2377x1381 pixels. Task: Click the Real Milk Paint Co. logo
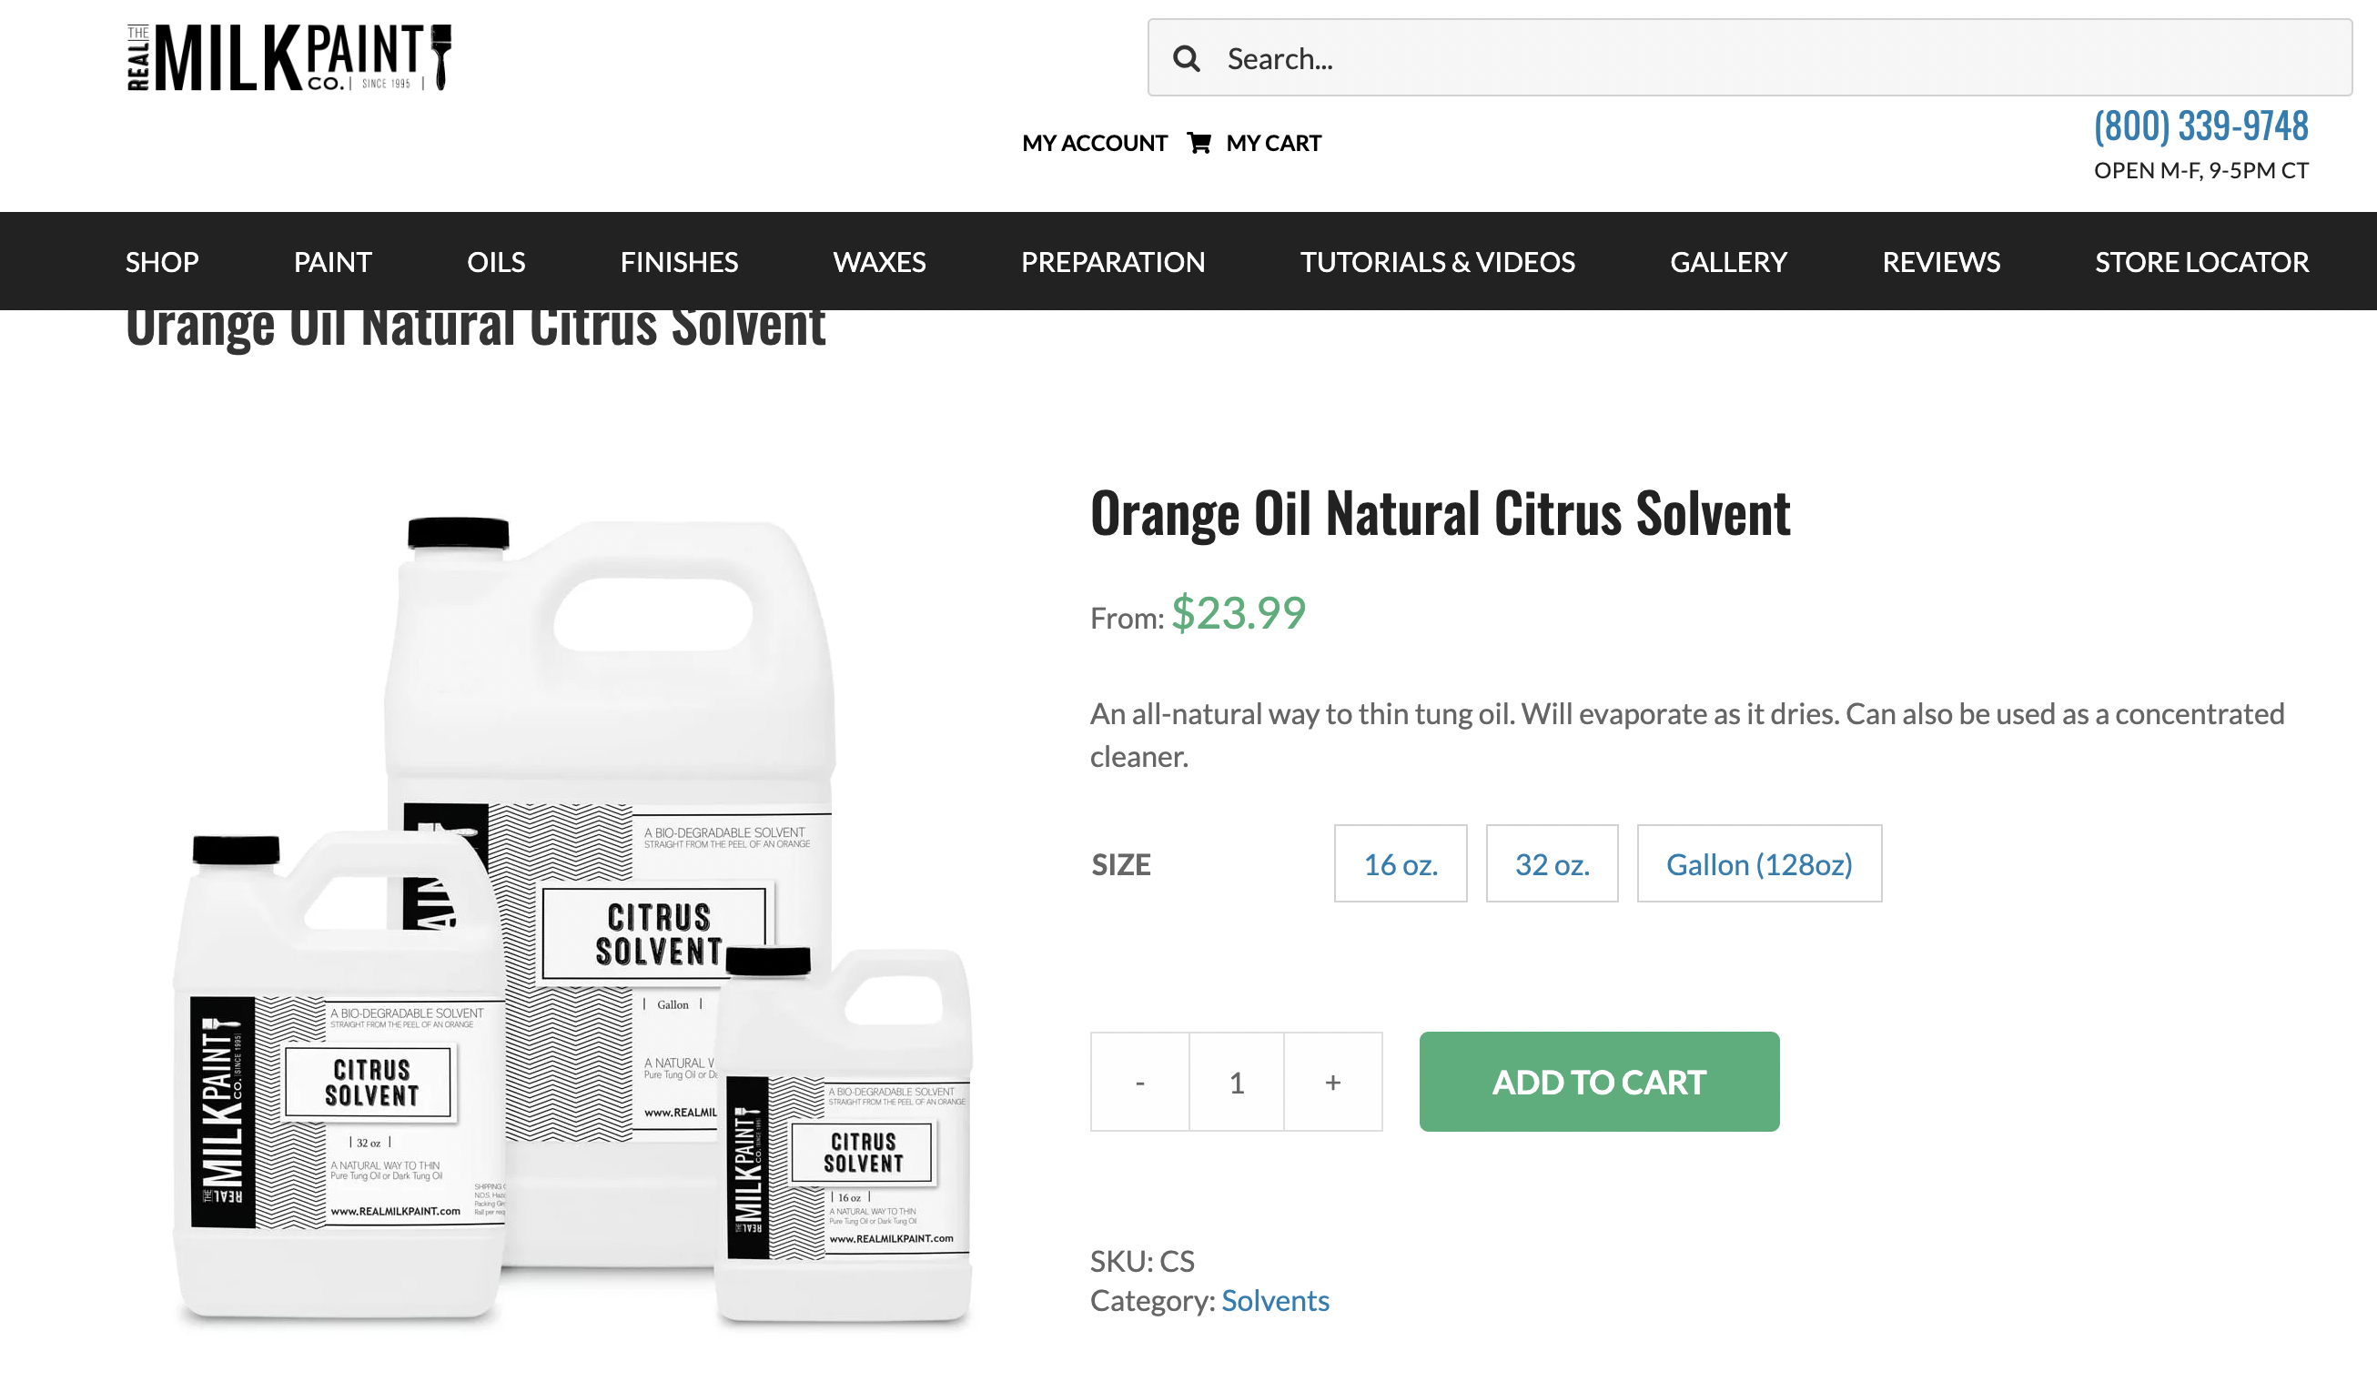tap(288, 57)
